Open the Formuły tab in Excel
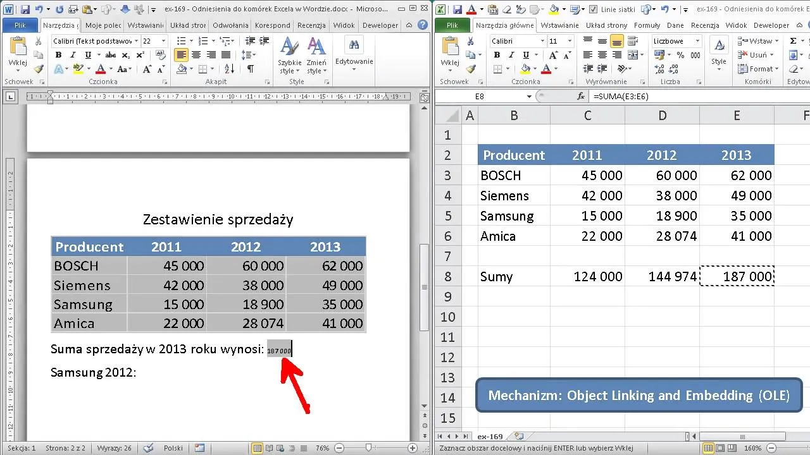 647,25
